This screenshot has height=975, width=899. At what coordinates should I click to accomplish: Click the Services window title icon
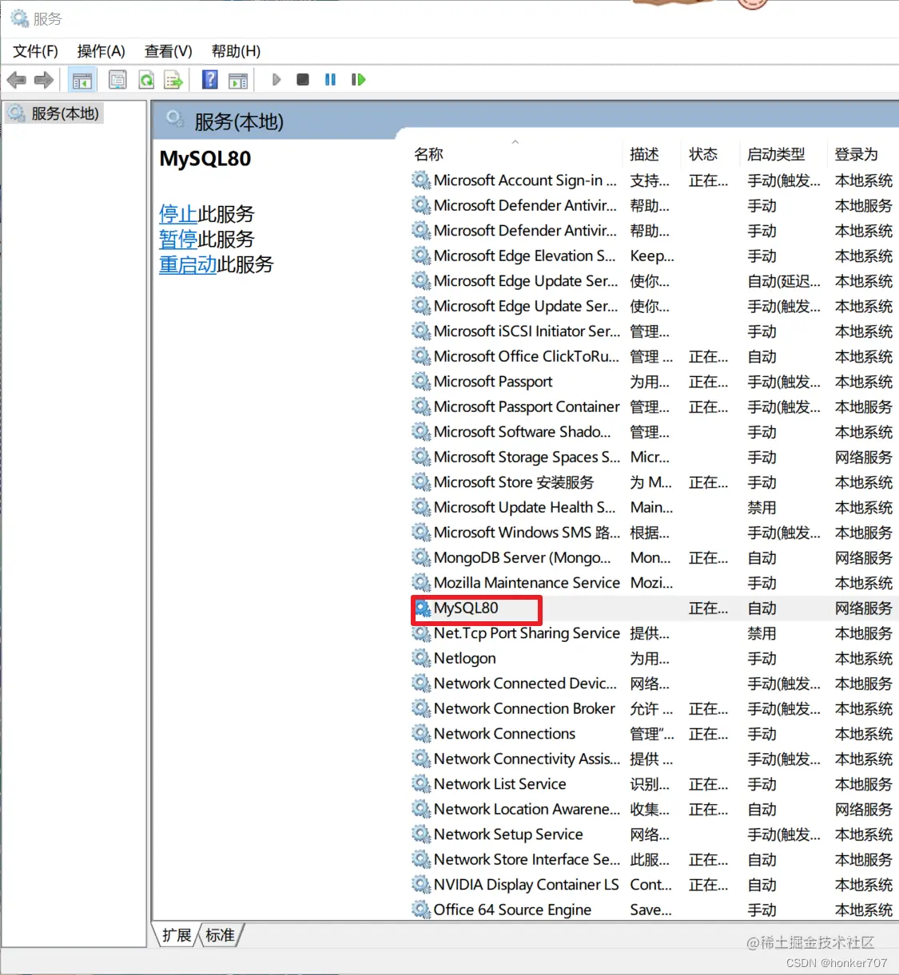tap(19, 18)
